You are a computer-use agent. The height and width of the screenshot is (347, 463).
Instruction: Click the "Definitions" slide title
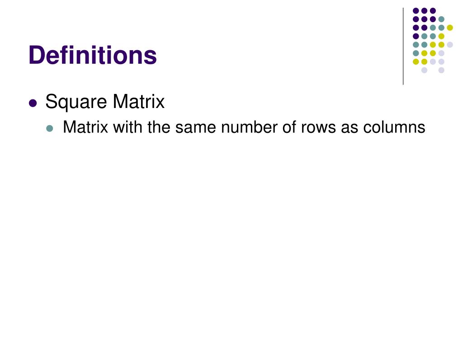[92, 55]
